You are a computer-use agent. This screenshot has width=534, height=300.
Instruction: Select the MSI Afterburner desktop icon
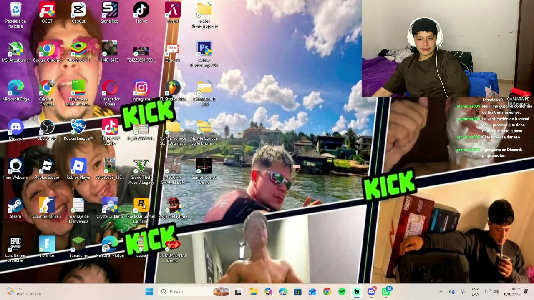16,52
